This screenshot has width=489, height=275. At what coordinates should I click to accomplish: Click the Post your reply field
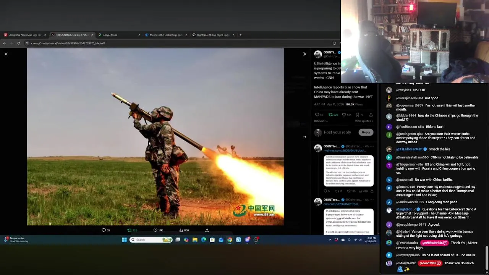click(337, 132)
